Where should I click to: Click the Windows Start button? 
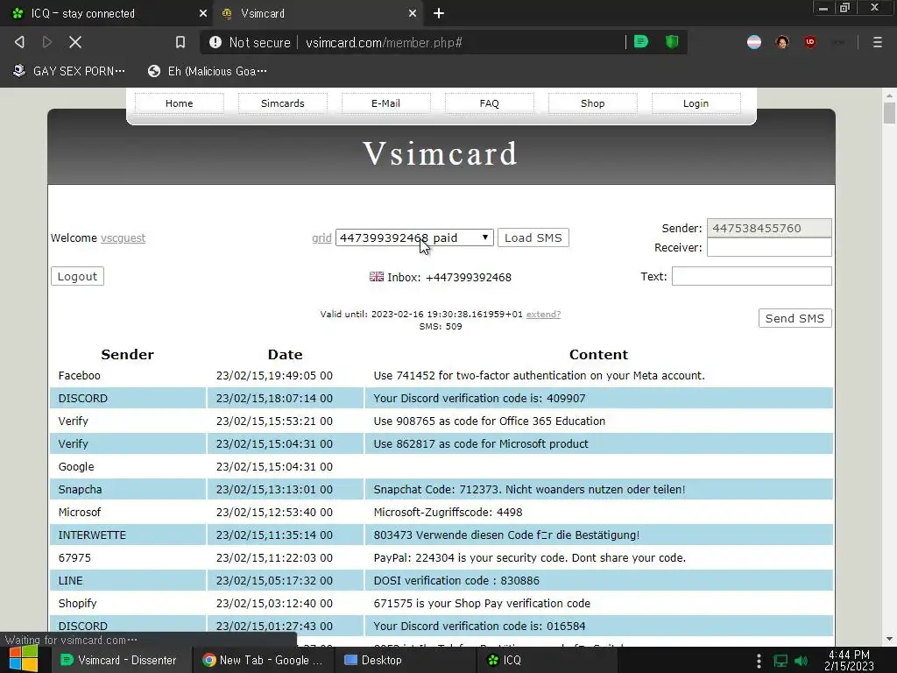click(24, 659)
